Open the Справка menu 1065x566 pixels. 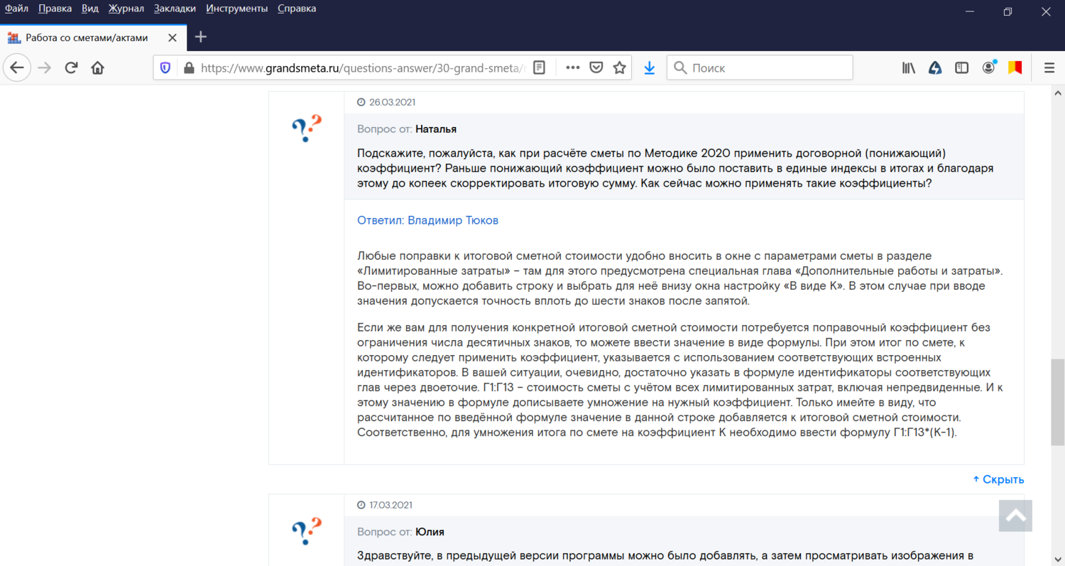point(297,9)
